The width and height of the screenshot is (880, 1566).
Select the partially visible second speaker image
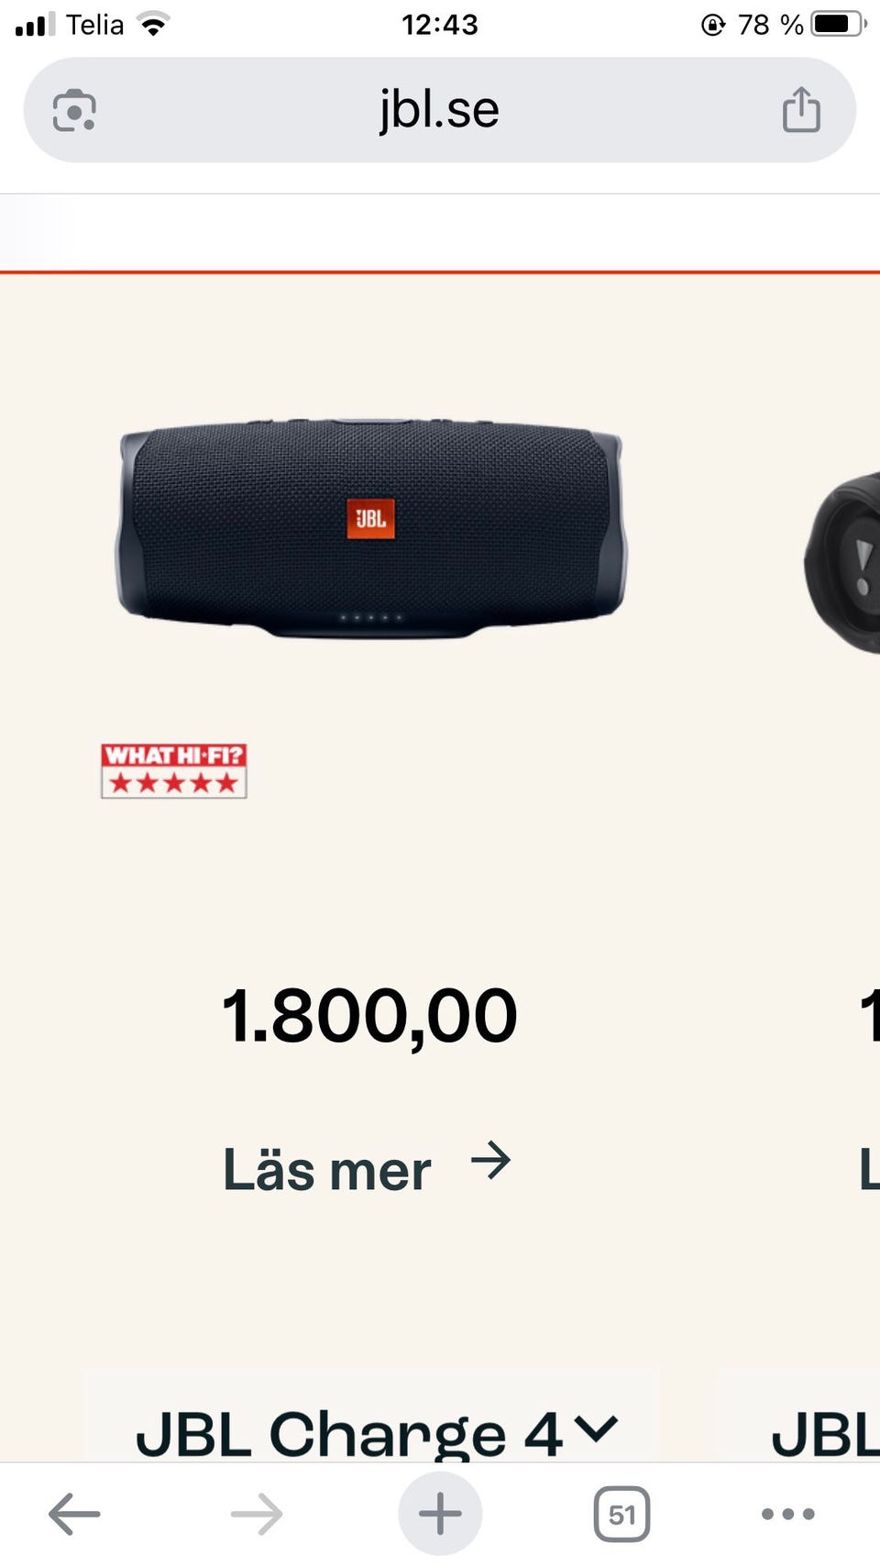tap(841, 563)
